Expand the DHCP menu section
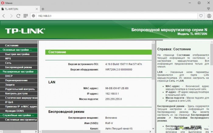The width and height of the screenshot is (213, 133). [9, 76]
